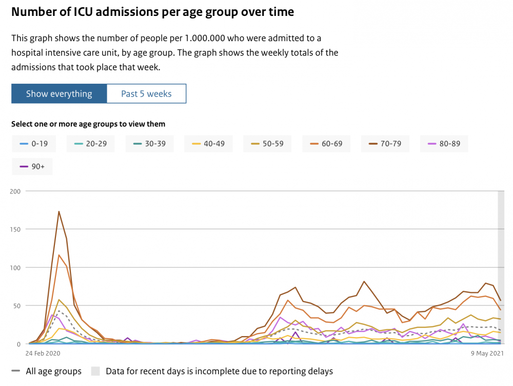Toggle the 90+ age group

[32, 167]
